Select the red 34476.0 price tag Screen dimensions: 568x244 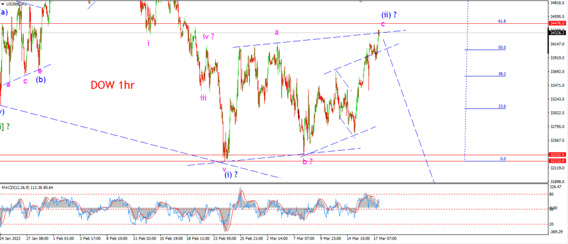[x=557, y=23]
